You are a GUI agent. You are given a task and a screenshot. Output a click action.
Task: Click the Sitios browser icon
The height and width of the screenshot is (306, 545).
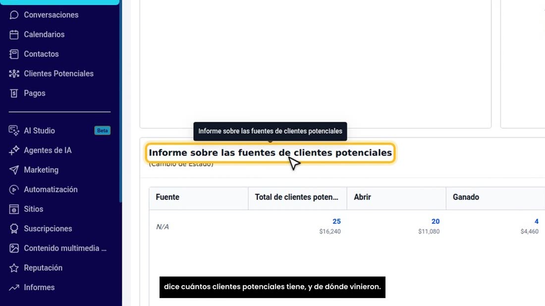coord(14,209)
